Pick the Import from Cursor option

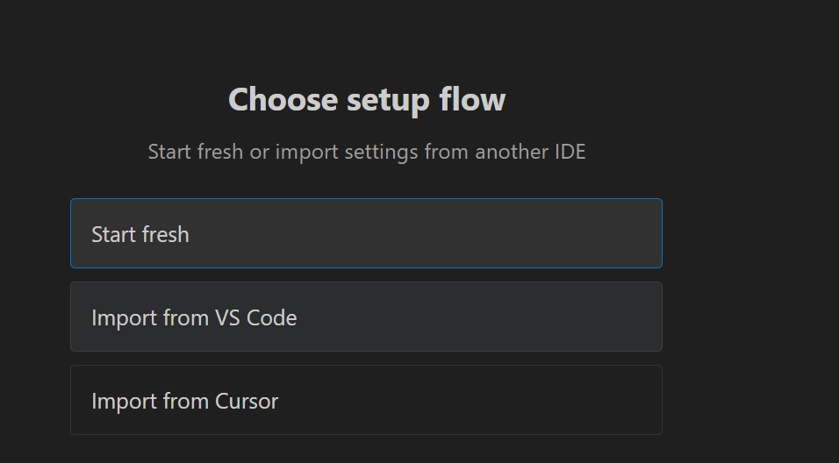click(366, 400)
